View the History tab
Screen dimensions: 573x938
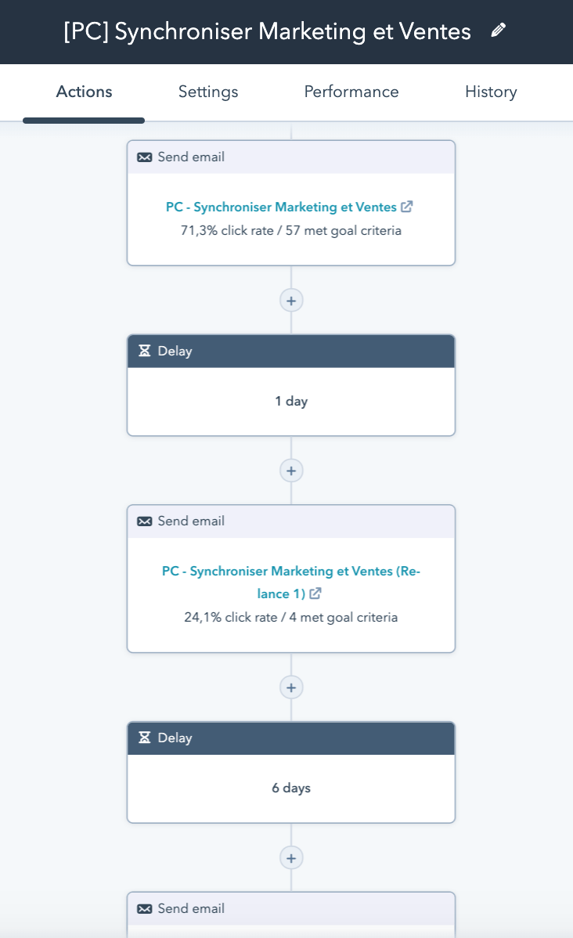click(x=491, y=92)
